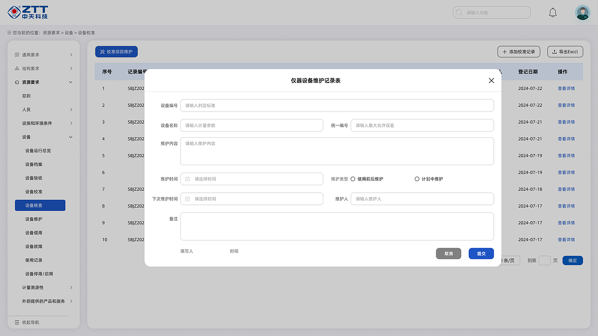Select the 计划中维护 radio button
Viewport: 598px width, 336px height.
tap(416, 179)
